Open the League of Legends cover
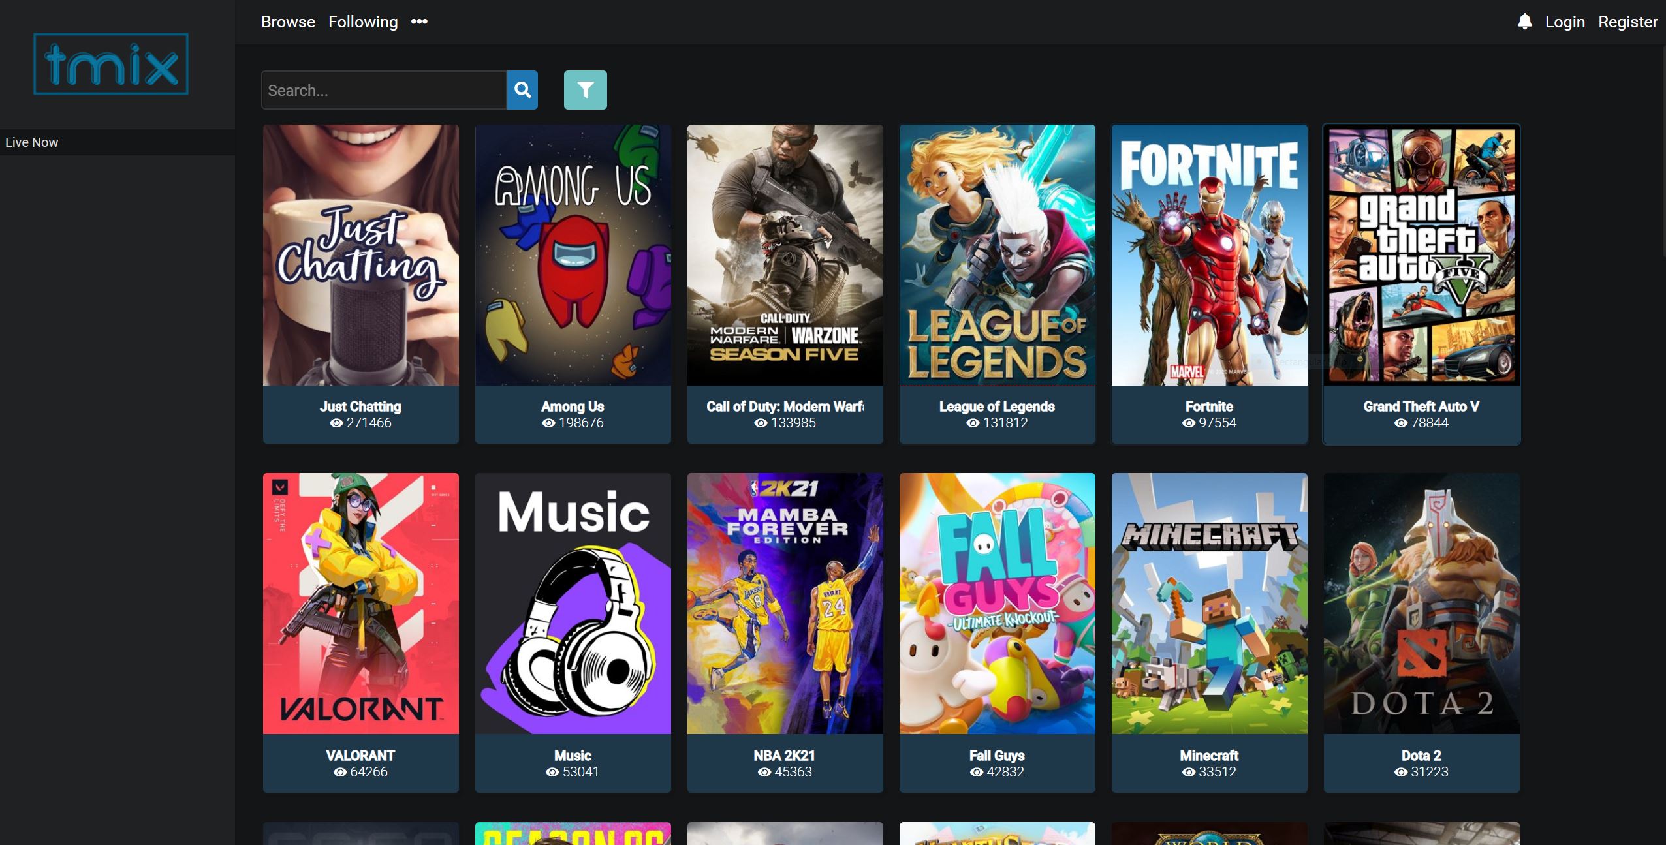 click(998, 255)
